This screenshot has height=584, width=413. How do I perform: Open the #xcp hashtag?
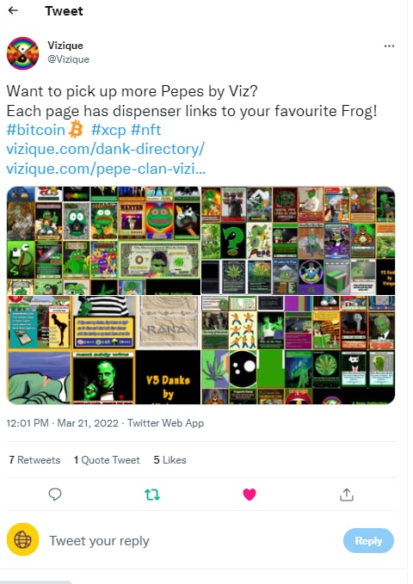click(108, 130)
